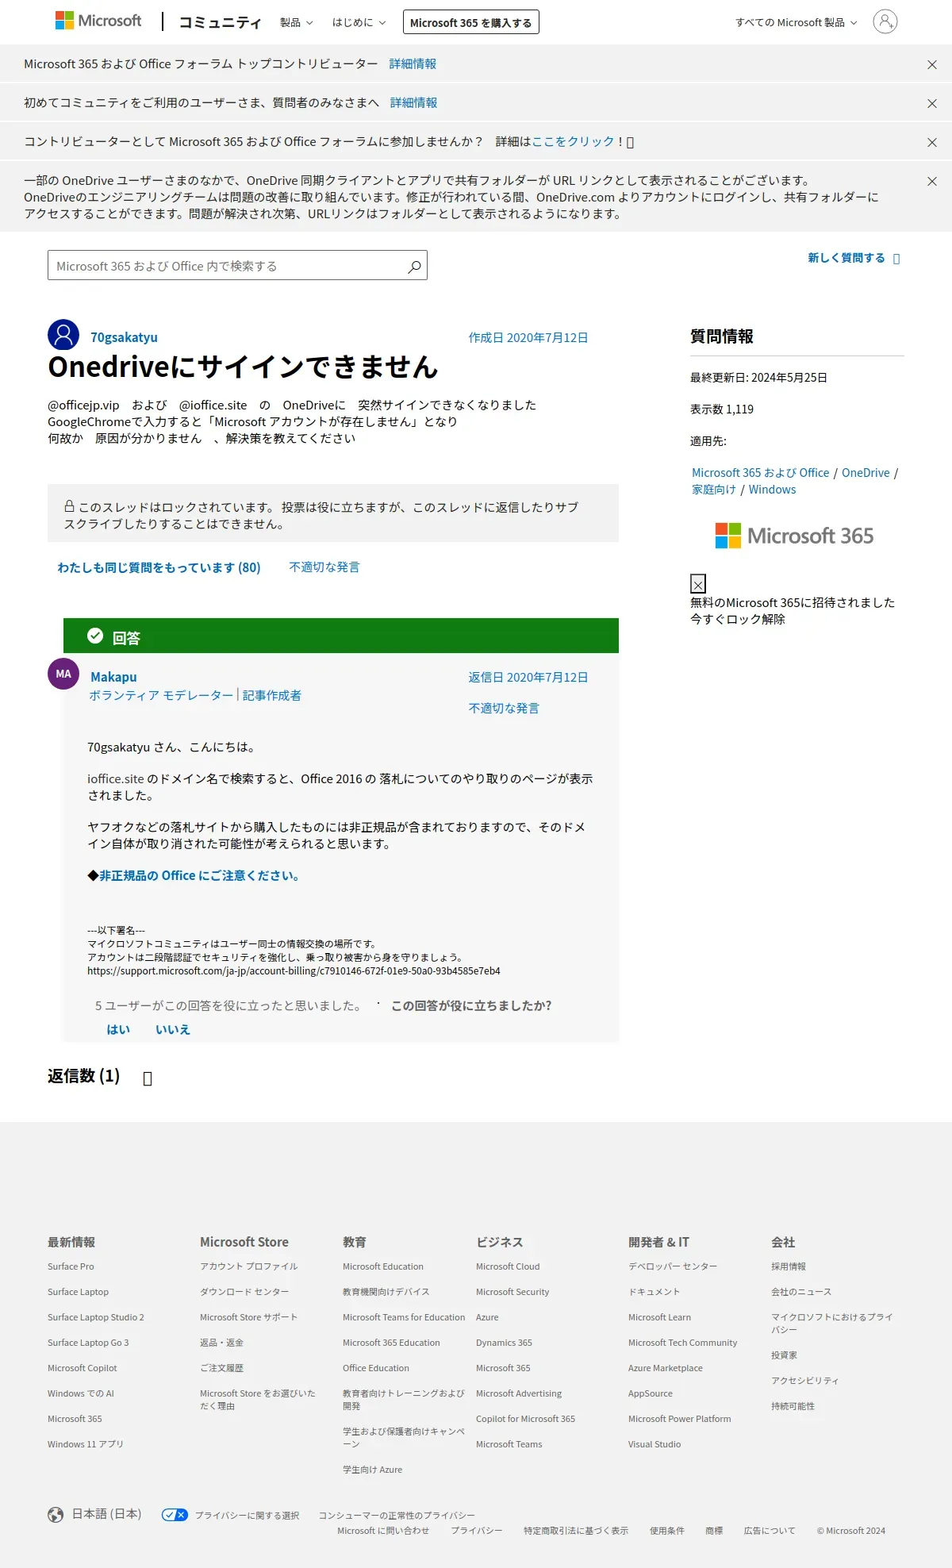Click 無料のMicrosoft 365に招待されました ad text
This screenshot has width=952, height=1568.
click(x=793, y=603)
